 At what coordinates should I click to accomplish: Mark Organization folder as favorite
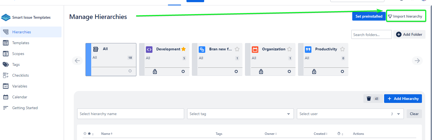(x=289, y=49)
